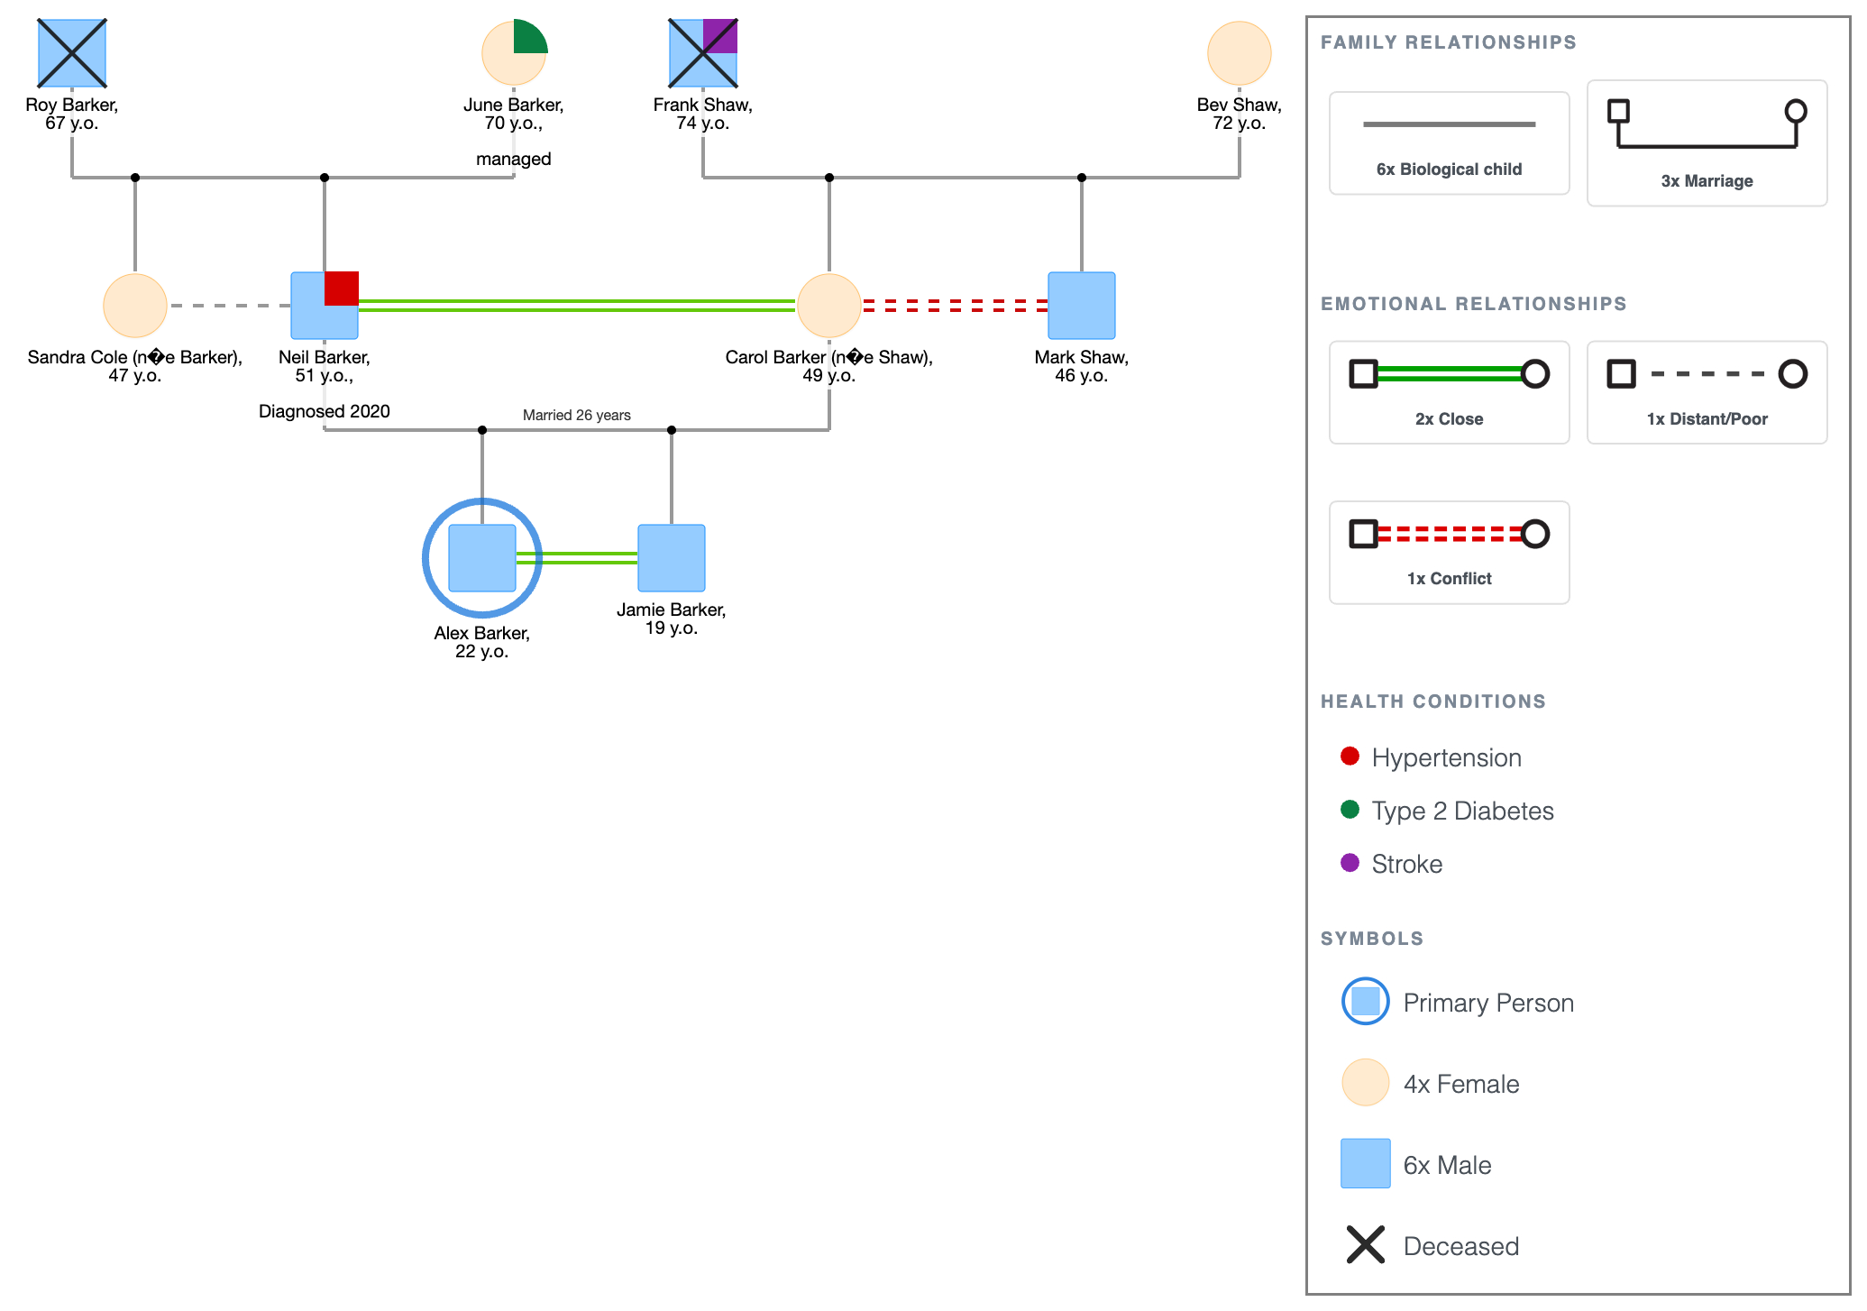Click the green close line between Alex and Jamie

(x=577, y=558)
